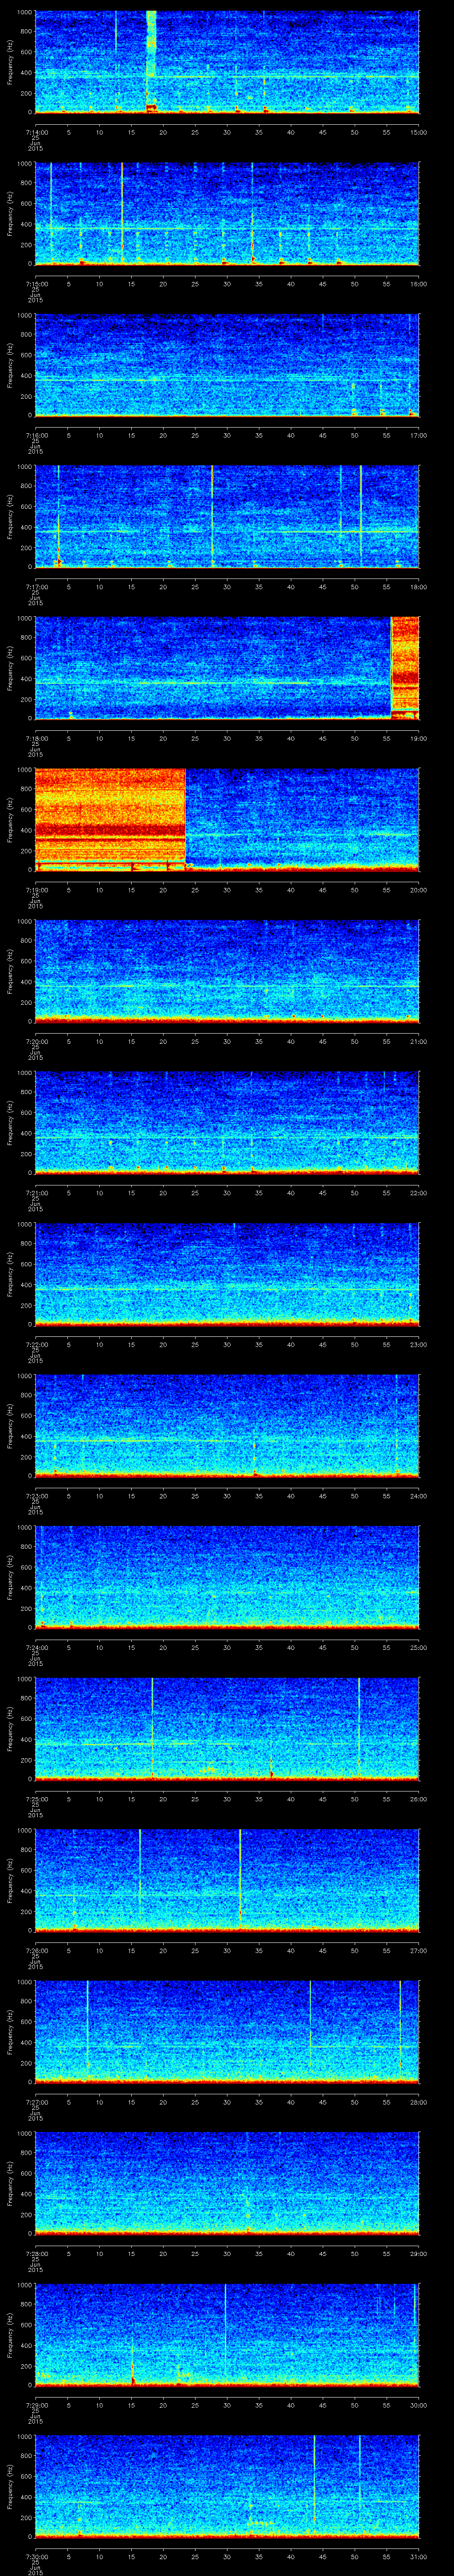Click the 23:00 end time label
Screen dimensions: 454x2576
coord(418,1344)
